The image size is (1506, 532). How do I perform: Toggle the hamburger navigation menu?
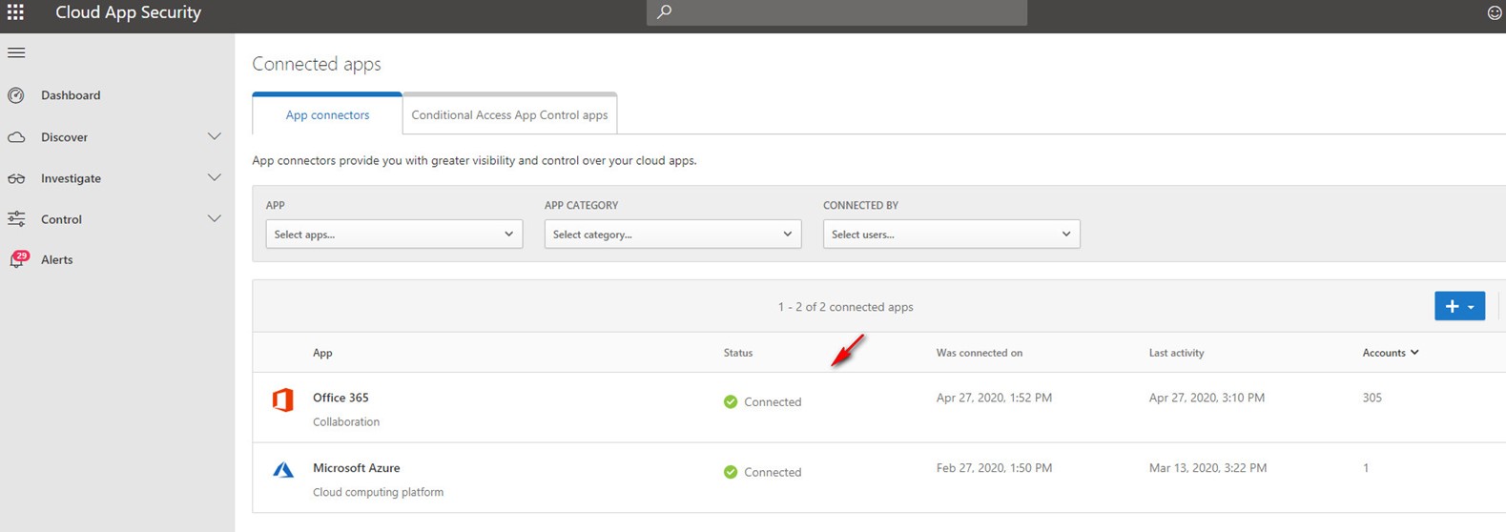click(16, 52)
